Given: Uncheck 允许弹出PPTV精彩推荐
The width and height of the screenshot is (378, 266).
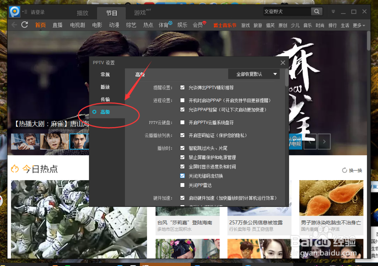Looking at the screenshot, I should (183, 87).
